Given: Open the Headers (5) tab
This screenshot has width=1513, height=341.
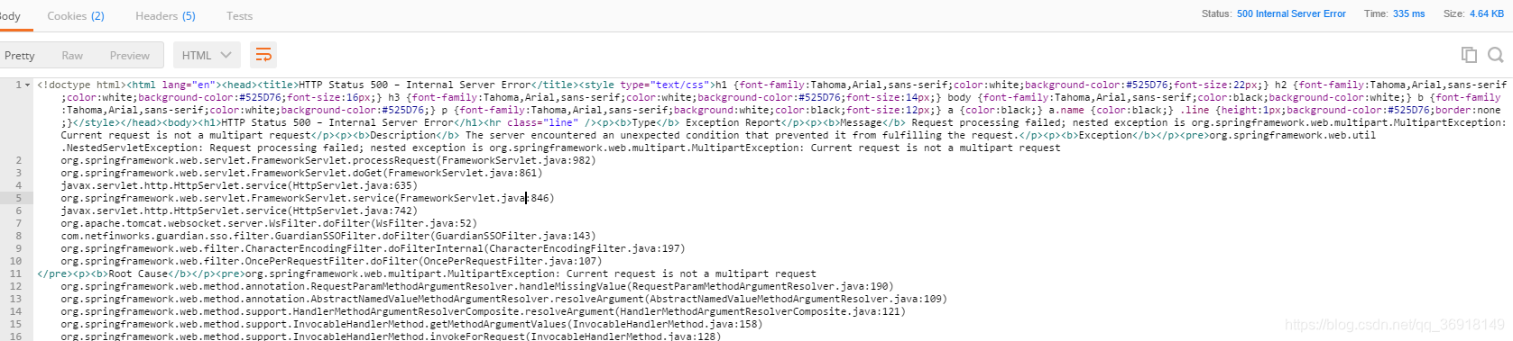Looking at the screenshot, I should [x=165, y=15].
